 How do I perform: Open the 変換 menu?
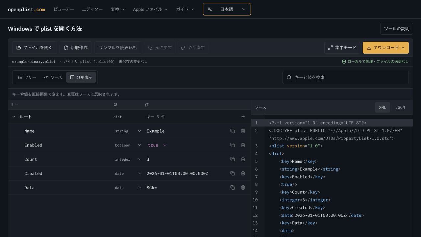coord(118,9)
